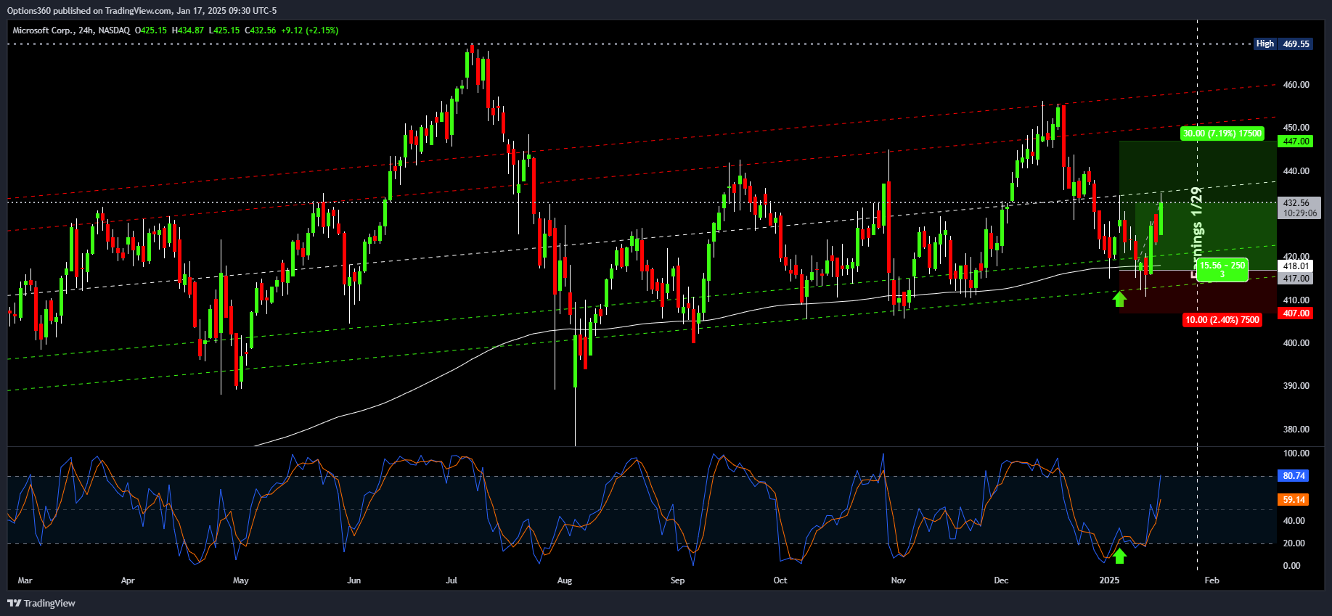The height and width of the screenshot is (616, 1332).
Task: Click the 'Oct' time axis label
Action: pos(780,580)
